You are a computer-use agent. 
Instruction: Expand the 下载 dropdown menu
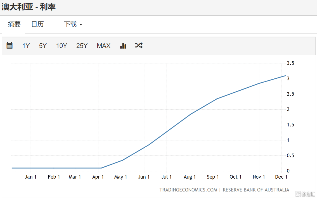coord(73,24)
